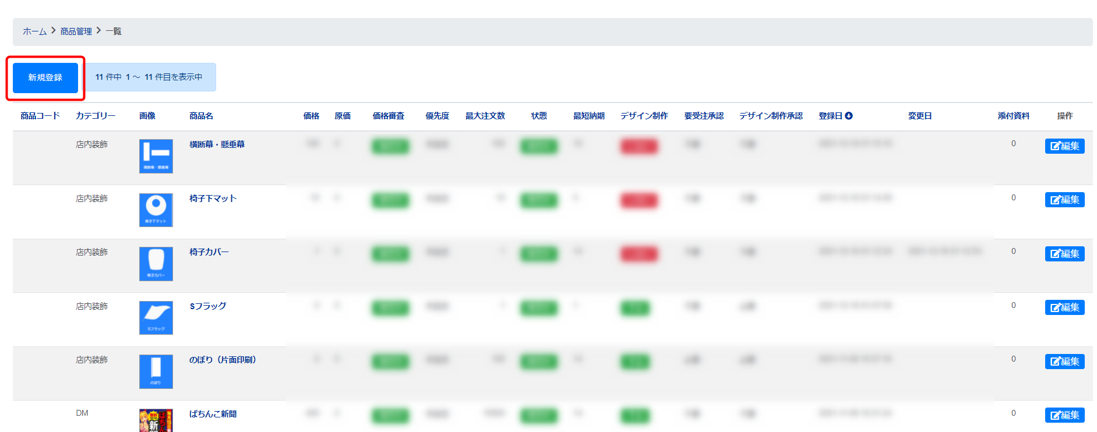Select the ぱちんこ新聞 product name
The image size is (1097, 432).
pos(213,414)
